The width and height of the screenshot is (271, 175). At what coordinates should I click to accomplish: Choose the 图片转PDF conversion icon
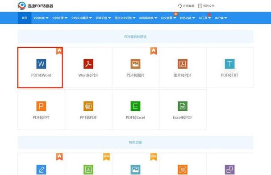coord(183,64)
